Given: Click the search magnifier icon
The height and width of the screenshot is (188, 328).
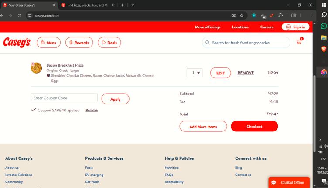Looking at the screenshot, I should [x=207, y=43].
